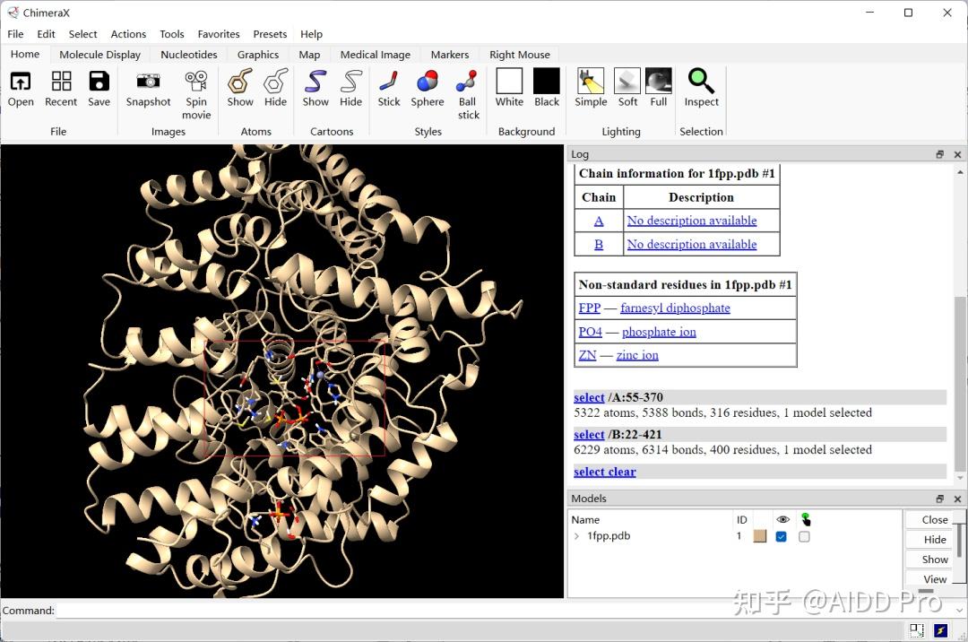Toggle selection checkbox for 1fpp.pdb
968x642 pixels.
804,536
